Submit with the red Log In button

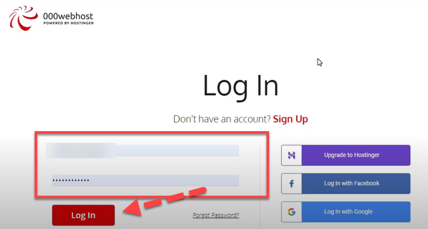click(x=83, y=215)
